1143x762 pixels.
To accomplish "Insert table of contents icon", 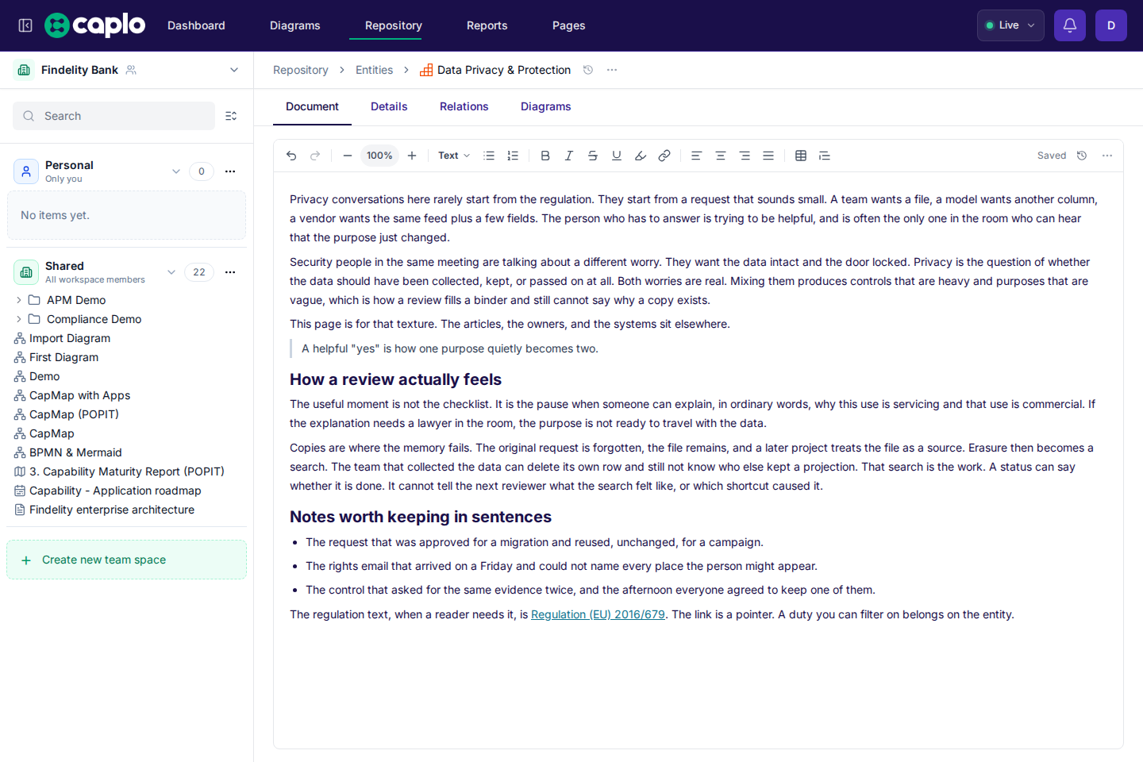I will pyautogui.click(x=825, y=156).
